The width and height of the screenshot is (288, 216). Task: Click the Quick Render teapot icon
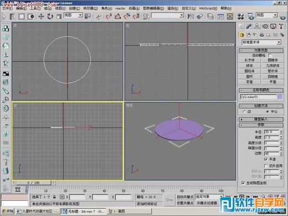click(x=283, y=18)
